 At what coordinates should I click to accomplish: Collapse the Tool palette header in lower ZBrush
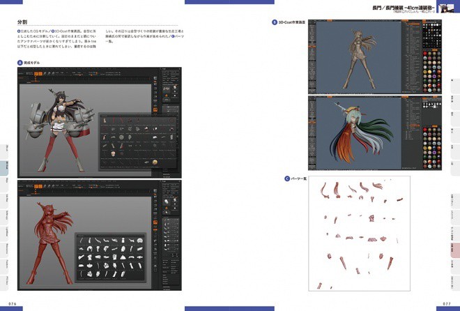point(166,182)
